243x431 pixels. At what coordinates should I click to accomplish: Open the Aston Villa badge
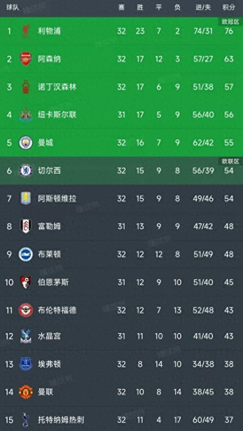tap(26, 198)
